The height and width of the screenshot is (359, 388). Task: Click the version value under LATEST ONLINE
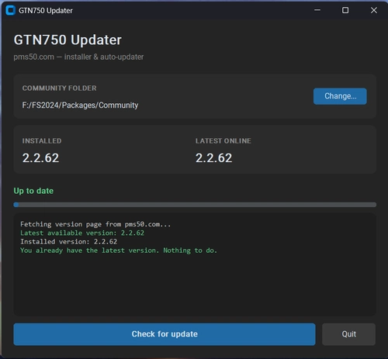click(x=213, y=158)
